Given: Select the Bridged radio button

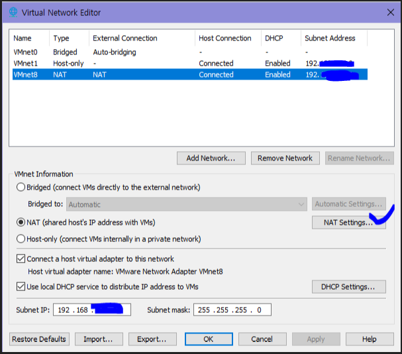Looking at the screenshot, I should 21,187.
